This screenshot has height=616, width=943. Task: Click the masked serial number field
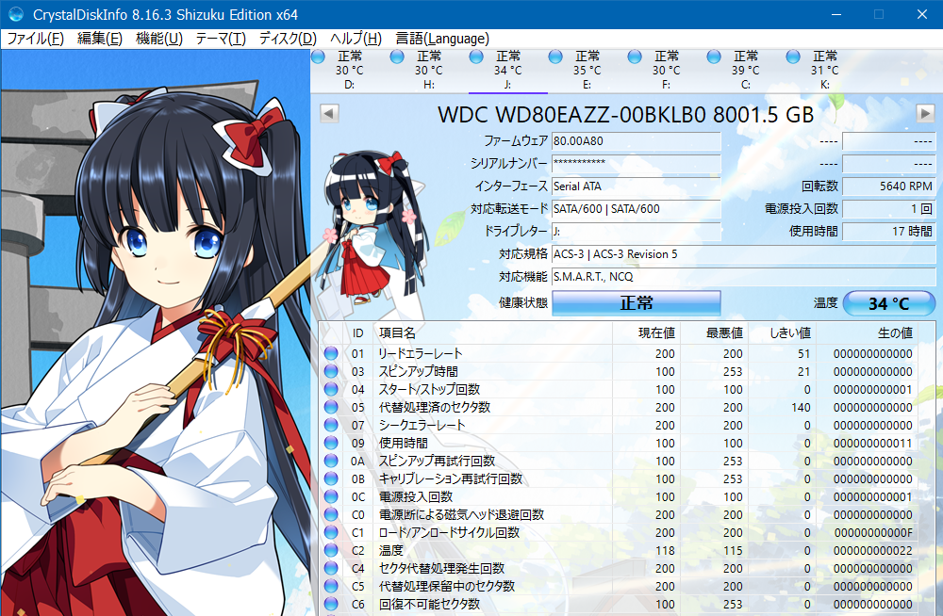[637, 164]
